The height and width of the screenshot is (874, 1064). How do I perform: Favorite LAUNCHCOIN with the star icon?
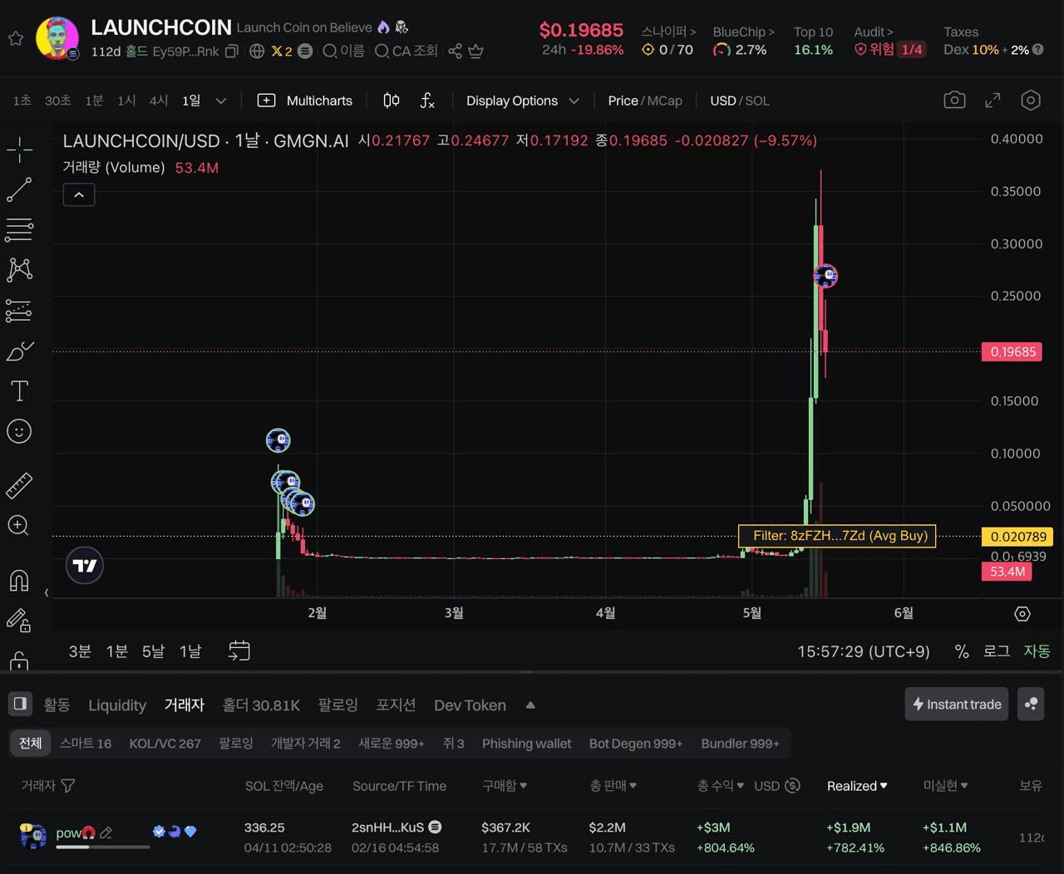click(x=15, y=38)
